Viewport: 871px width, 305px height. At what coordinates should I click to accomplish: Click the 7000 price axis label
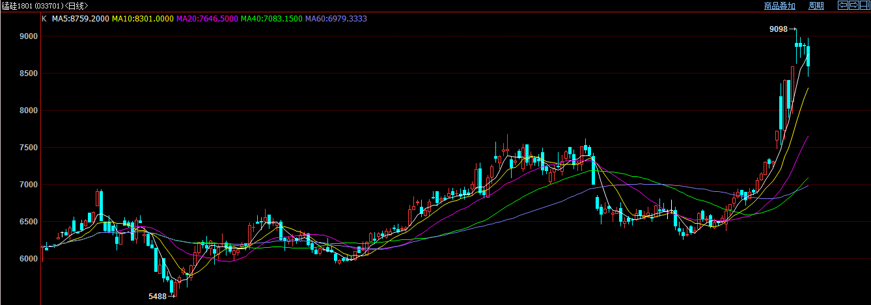click(29, 185)
